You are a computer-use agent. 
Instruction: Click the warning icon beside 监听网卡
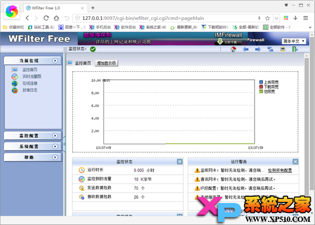coord(197,170)
